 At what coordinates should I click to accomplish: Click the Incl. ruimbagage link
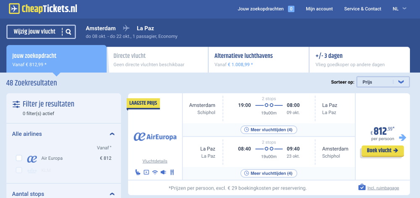tap(383, 188)
